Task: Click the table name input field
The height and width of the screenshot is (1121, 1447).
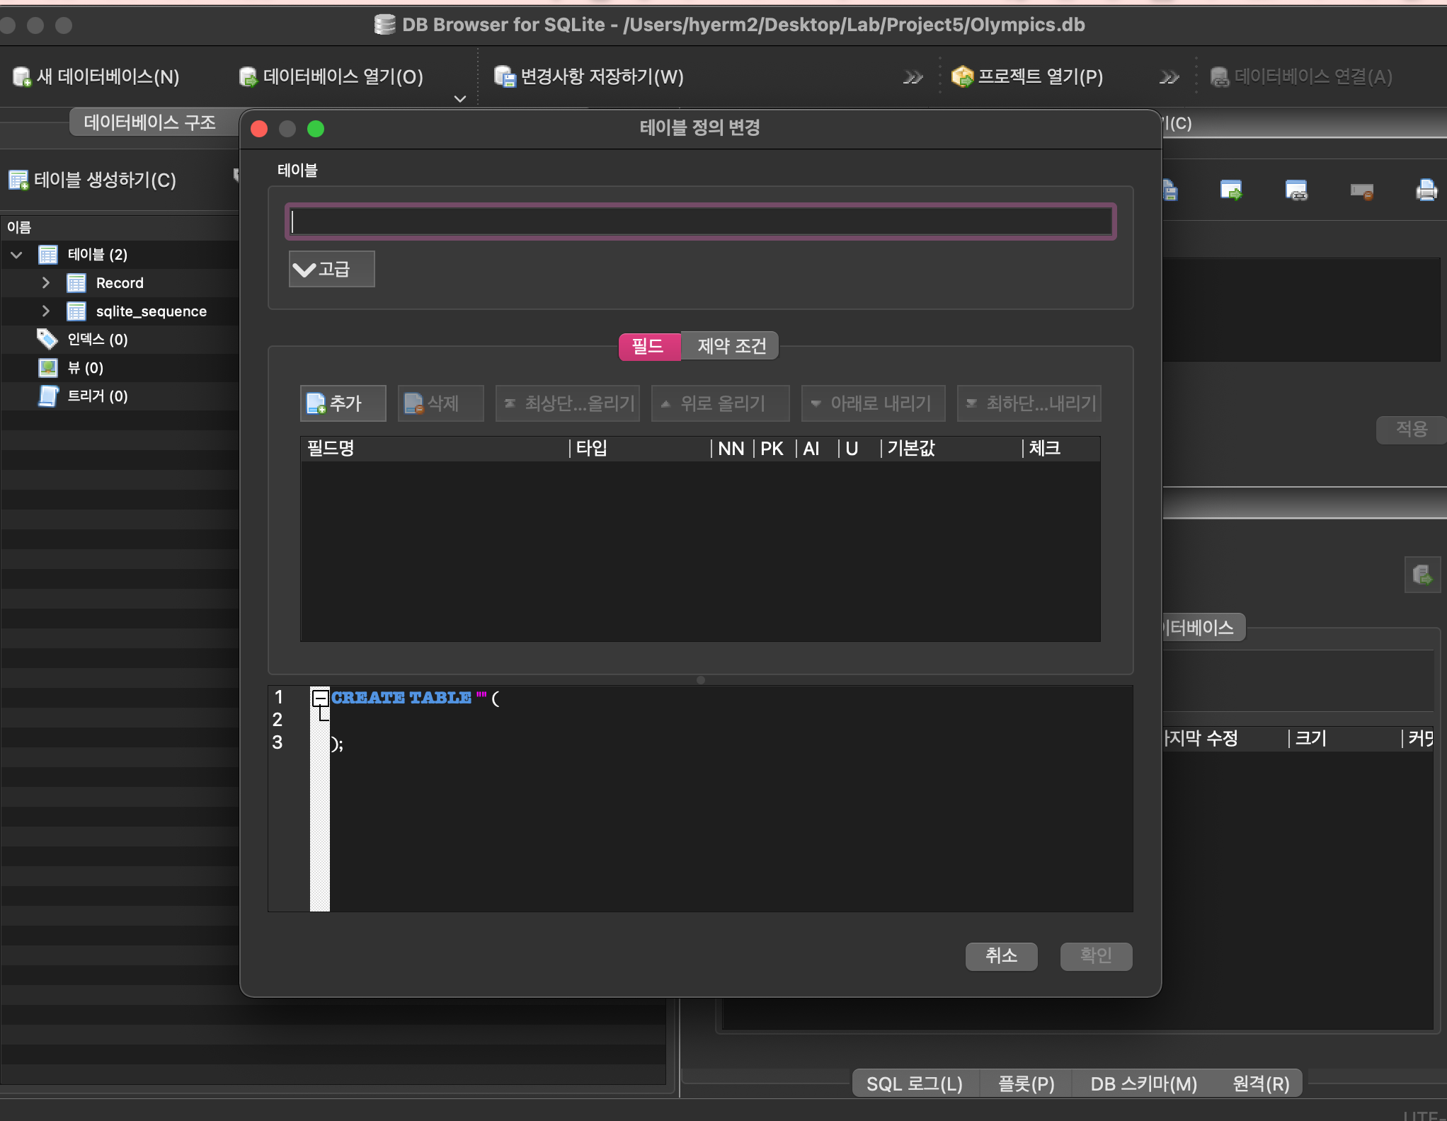Action: pyautogui.click(x=700, y=222)
